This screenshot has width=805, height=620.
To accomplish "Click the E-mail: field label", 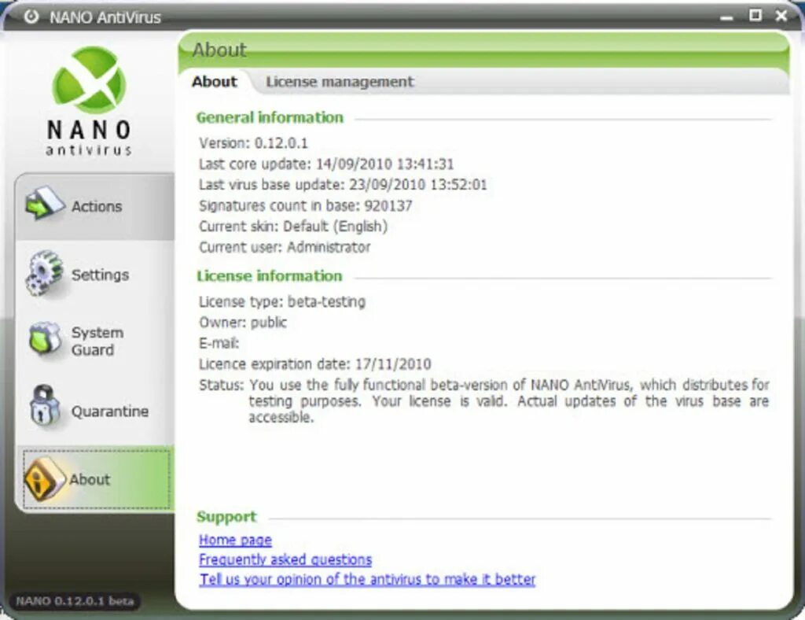I will (x=219, y=343).
